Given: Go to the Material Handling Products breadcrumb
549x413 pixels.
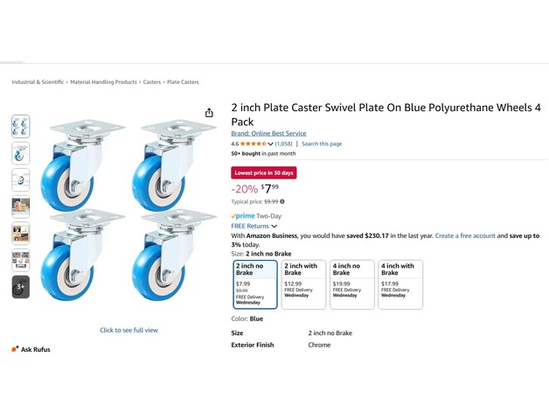Looking at the screenshot, I should pyautogui.click(x=103, y=82).
